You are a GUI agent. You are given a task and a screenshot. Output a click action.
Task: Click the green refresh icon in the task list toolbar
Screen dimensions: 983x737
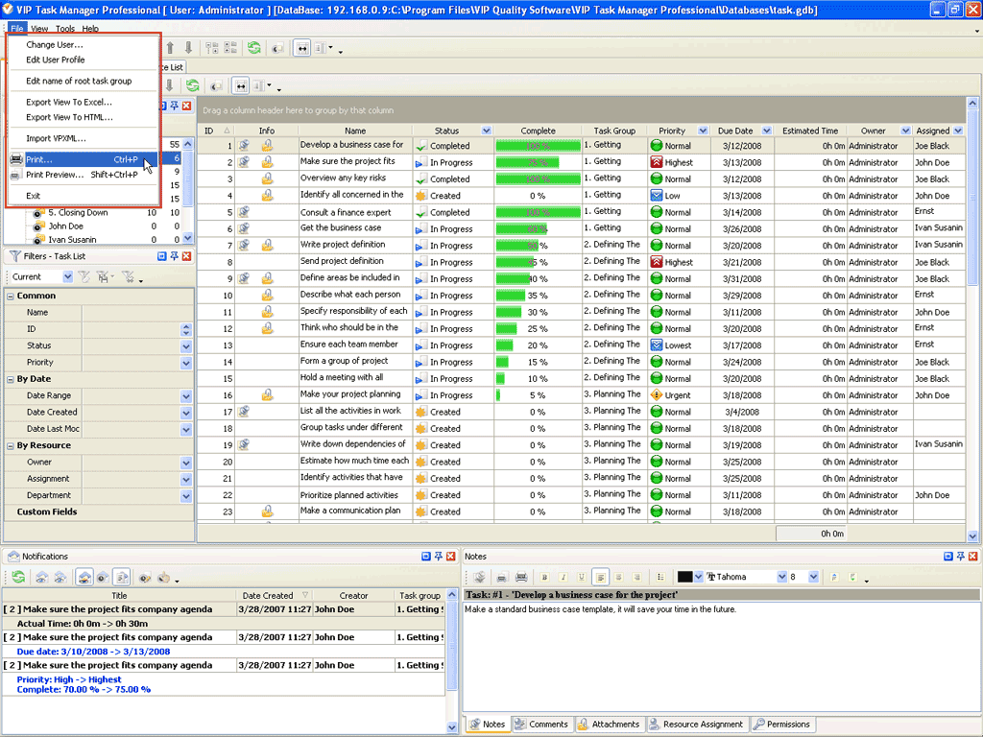pyautogui.click(x=192, y=85)
